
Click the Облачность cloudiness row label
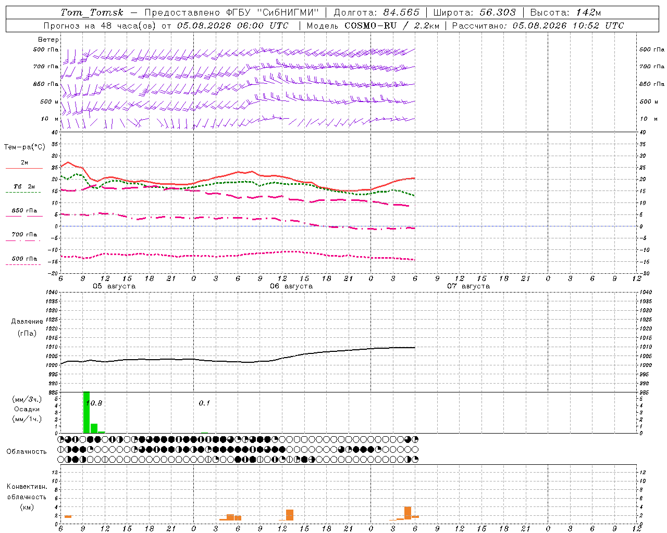(27, 451)
